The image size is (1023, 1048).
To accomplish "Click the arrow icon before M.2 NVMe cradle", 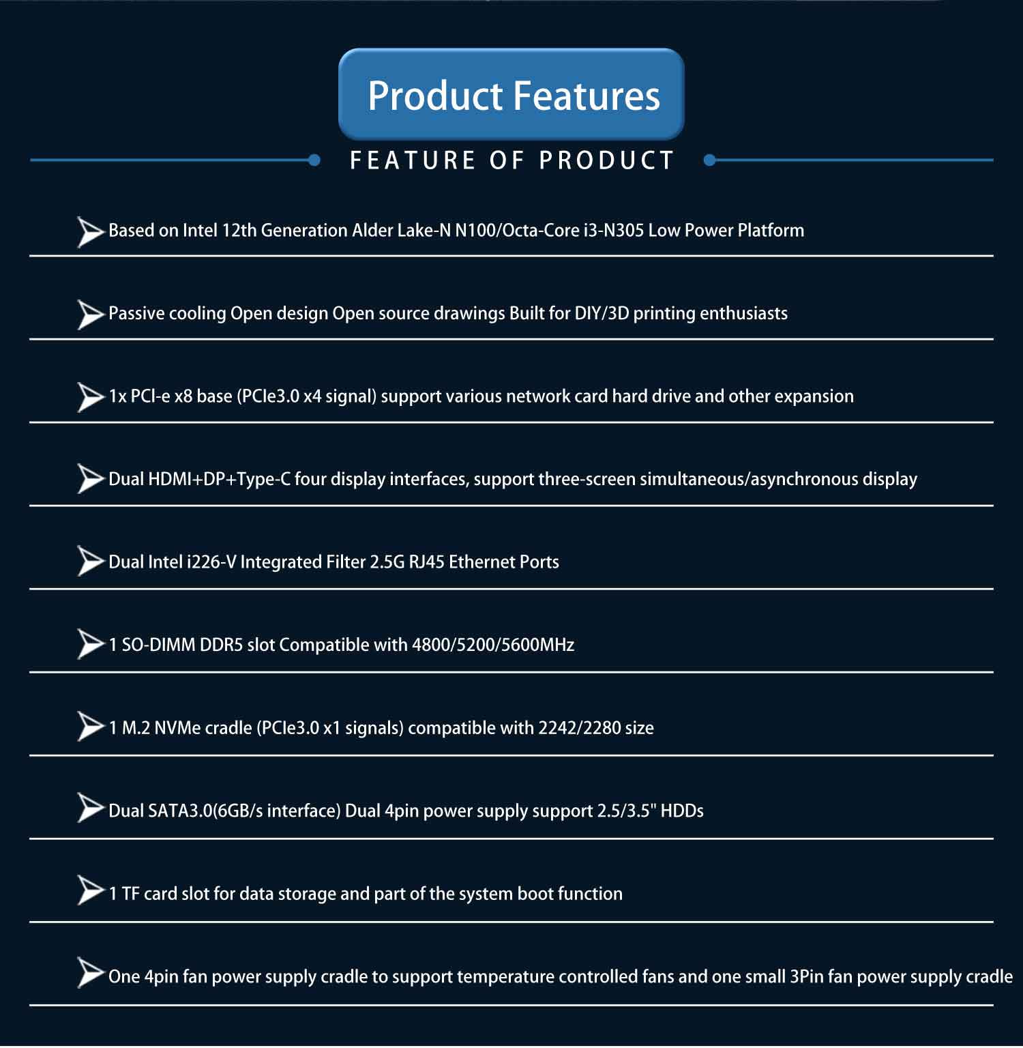I will [89, 727].
